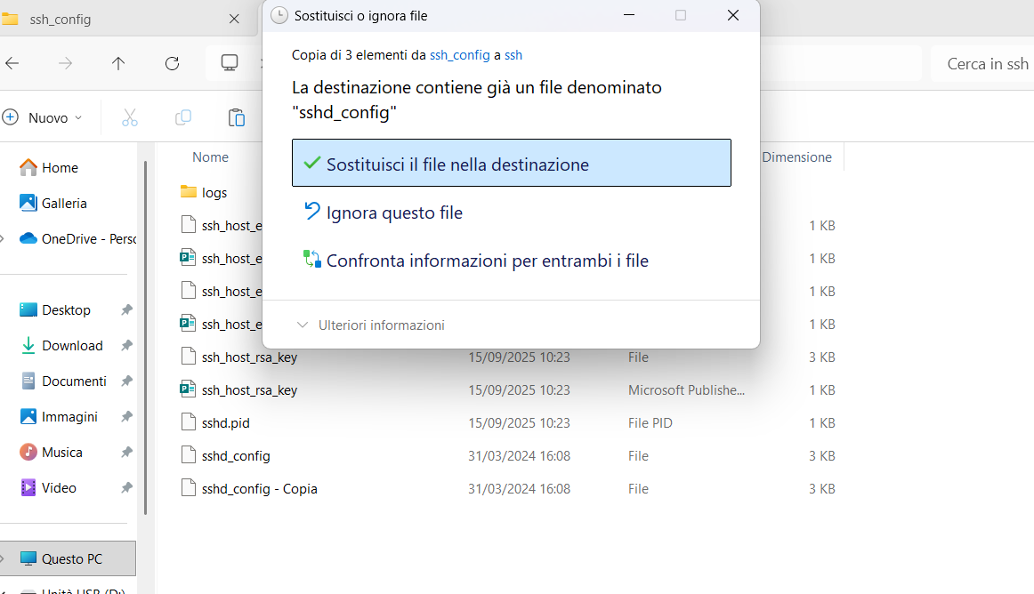
Task: Open the logs folder
Action: click(214, 192)
